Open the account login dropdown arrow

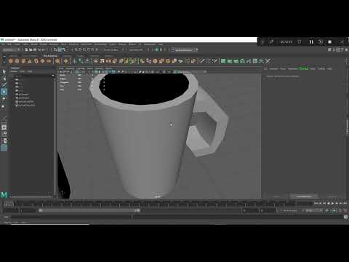196,49
